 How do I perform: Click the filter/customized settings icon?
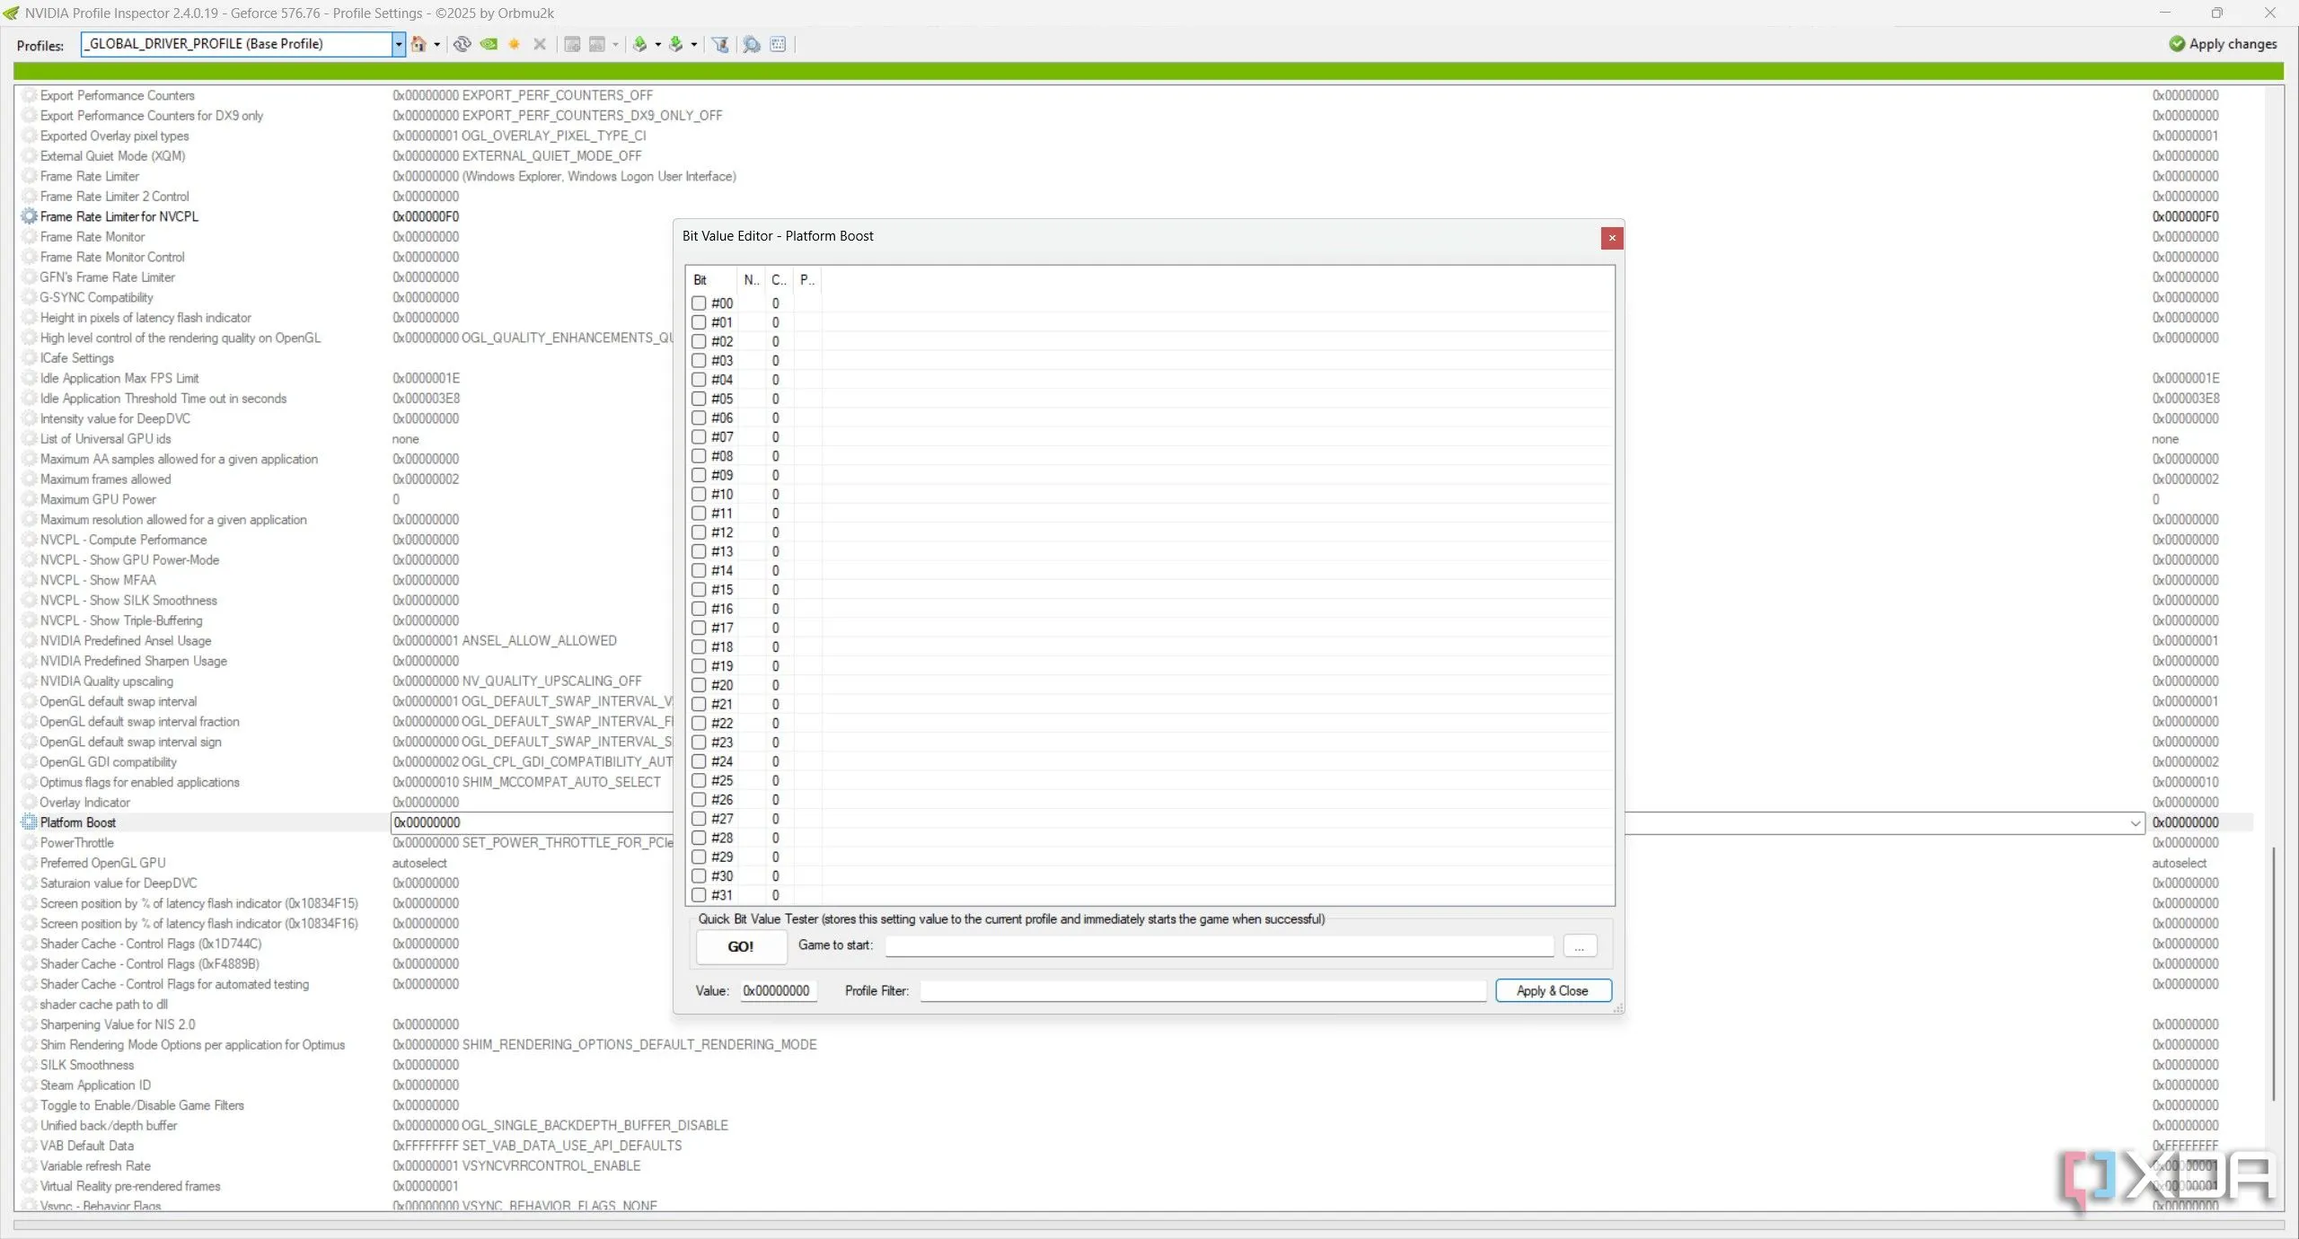720,44
